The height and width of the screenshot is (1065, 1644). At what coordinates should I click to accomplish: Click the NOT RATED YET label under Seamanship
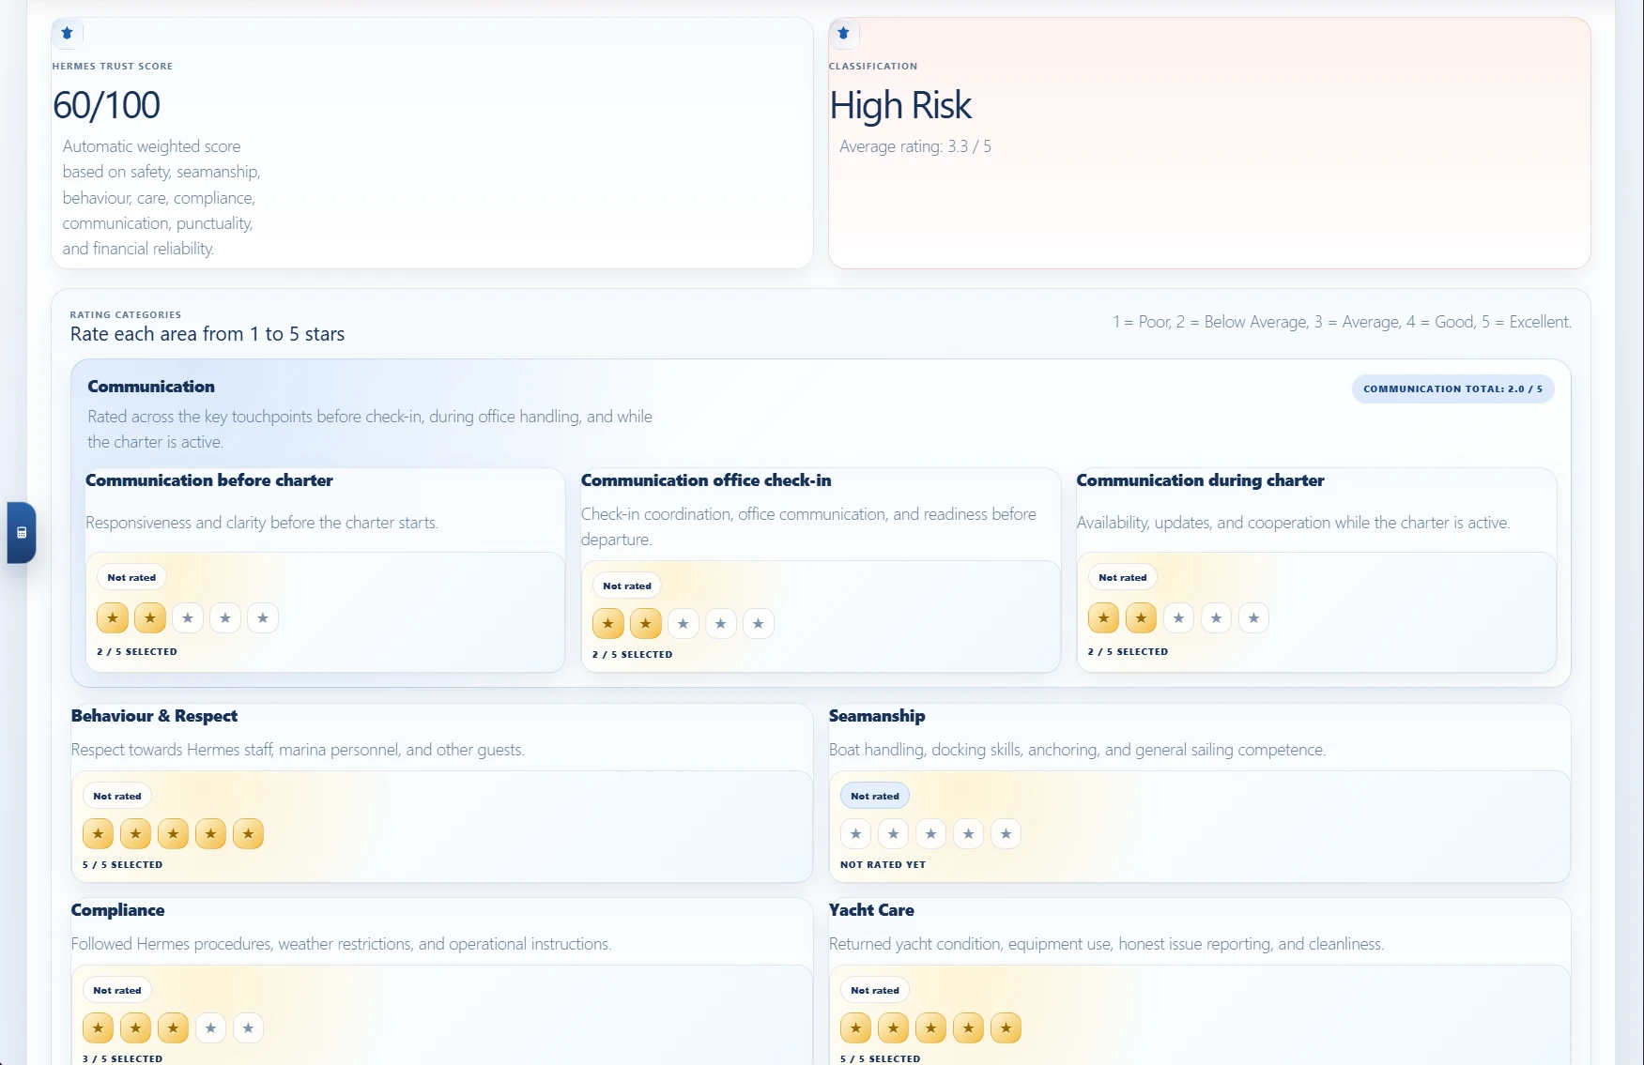coord(883,865)
